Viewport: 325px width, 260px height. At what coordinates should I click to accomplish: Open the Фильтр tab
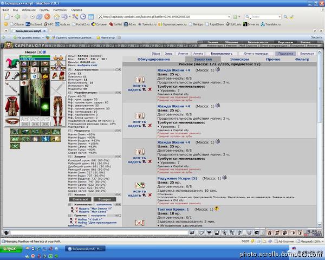click(302, 59)
